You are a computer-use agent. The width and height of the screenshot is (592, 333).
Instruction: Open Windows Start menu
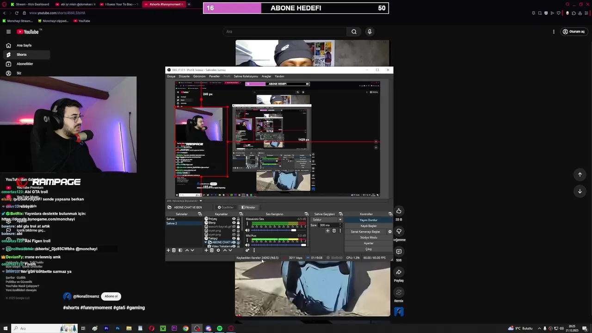tap(6, 328)
